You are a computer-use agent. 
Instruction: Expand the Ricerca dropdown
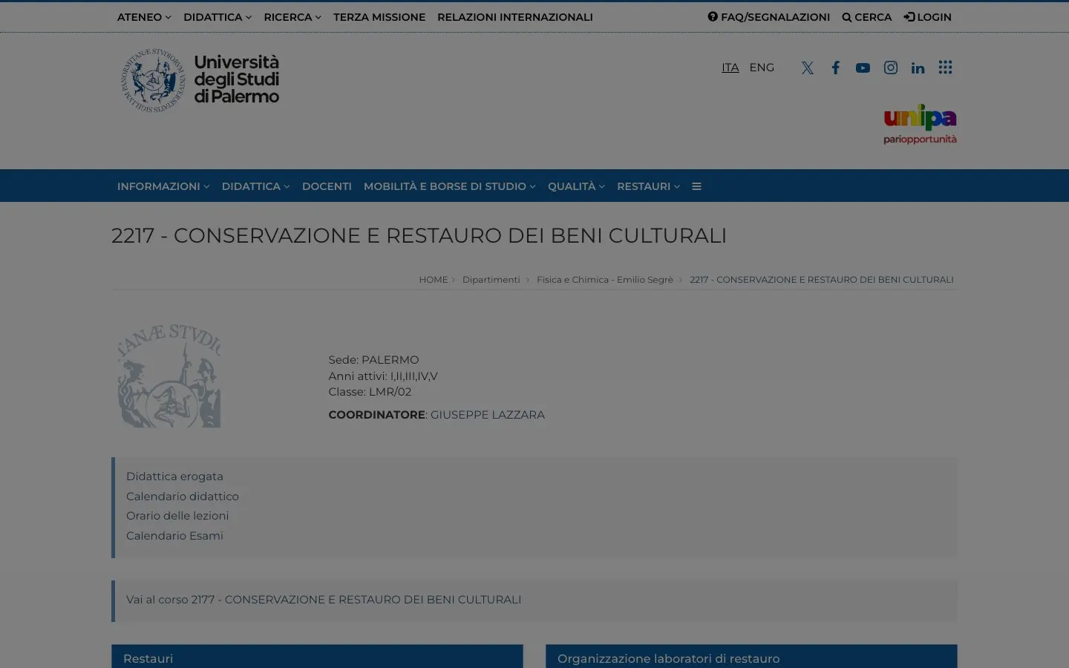tap(292, 17)
